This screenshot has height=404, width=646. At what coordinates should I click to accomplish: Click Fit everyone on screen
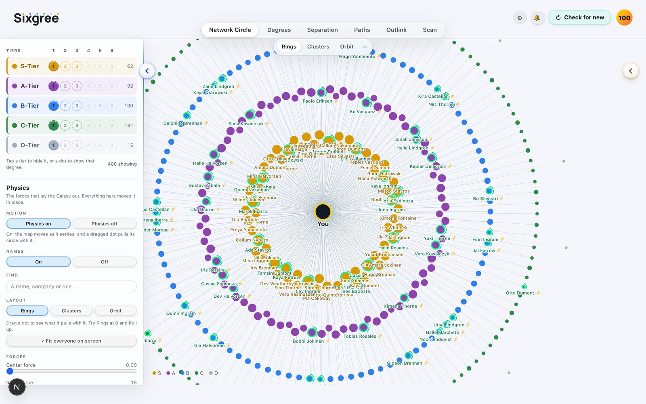(x=71, y=341)
